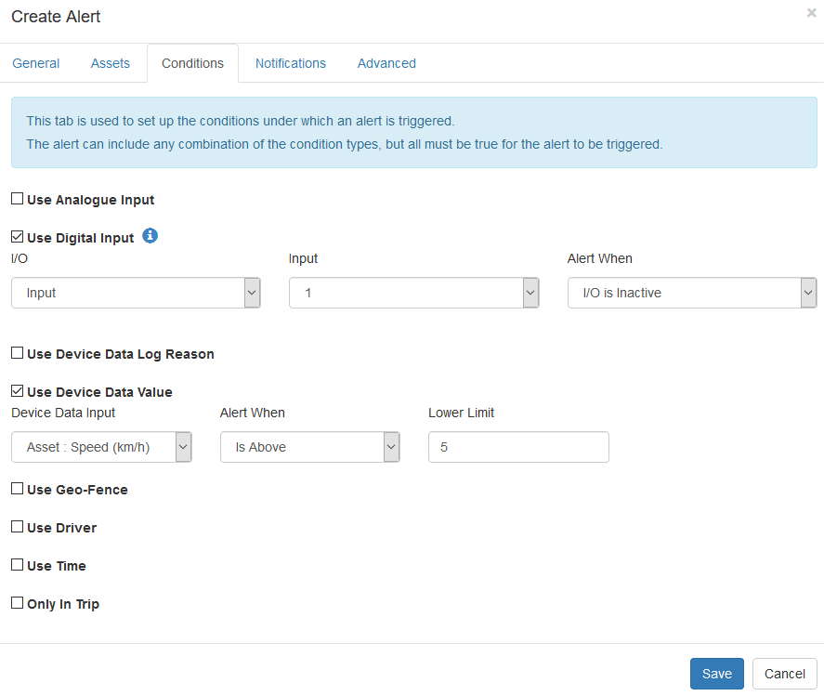824x696 pixels.
Task: Enable the Use Driver checkbox
Action: [x=17, y=527]
